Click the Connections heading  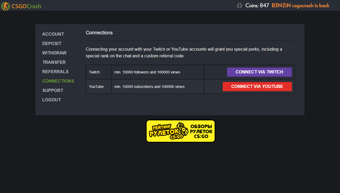coord(99,33)
